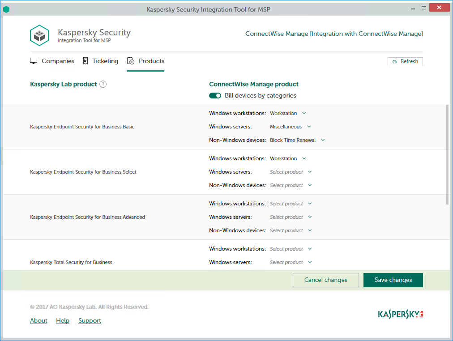Click the Products tab icon
The image size is (453, 341).
click(x=131, y=61)
